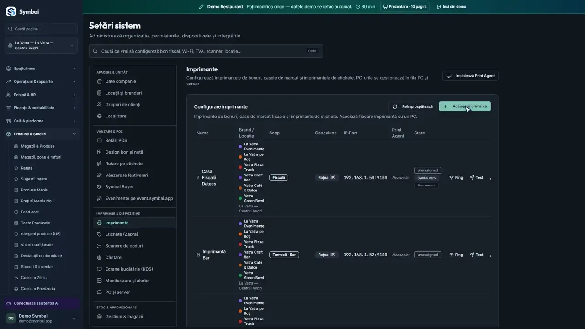Viewport: 585px width, 329px height.
Task: Focus the Caută pagina search box
Action: [x=41, y=29]
